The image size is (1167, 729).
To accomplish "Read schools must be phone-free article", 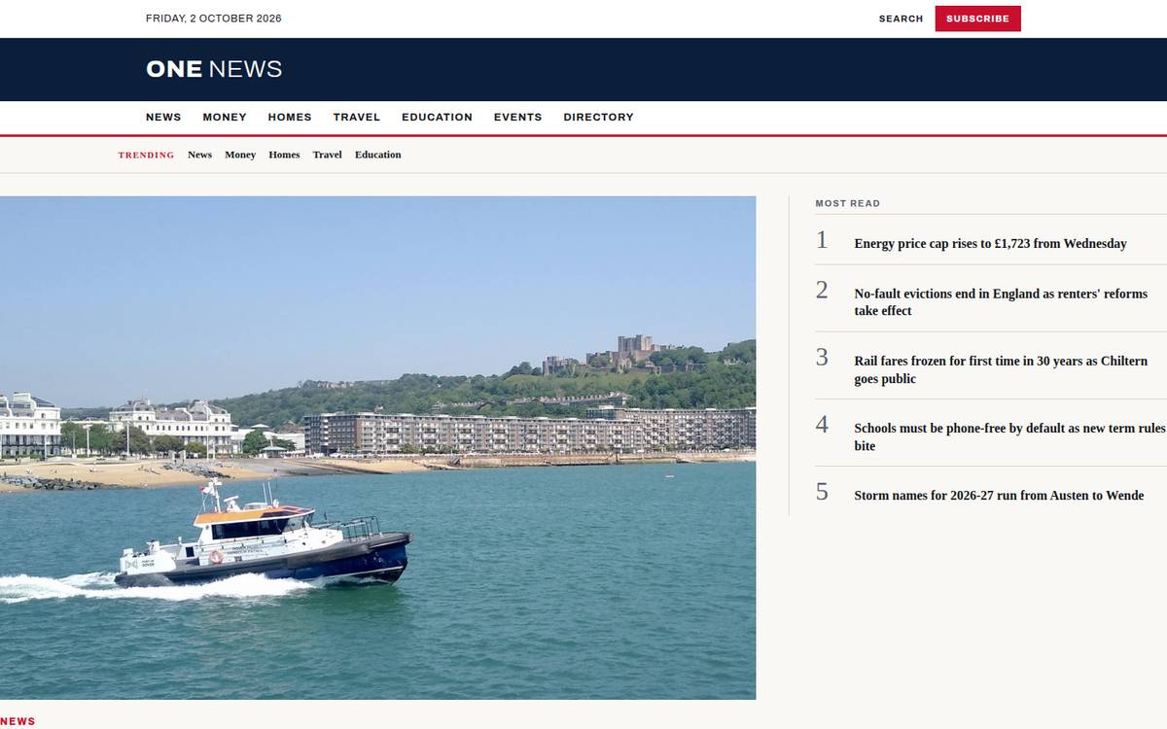I will [x=1009, y=436].
